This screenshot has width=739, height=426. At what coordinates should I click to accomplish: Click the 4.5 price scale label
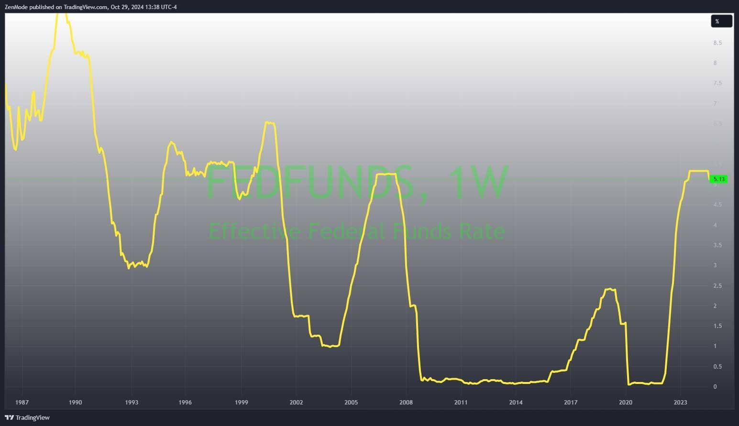(717, 205)
